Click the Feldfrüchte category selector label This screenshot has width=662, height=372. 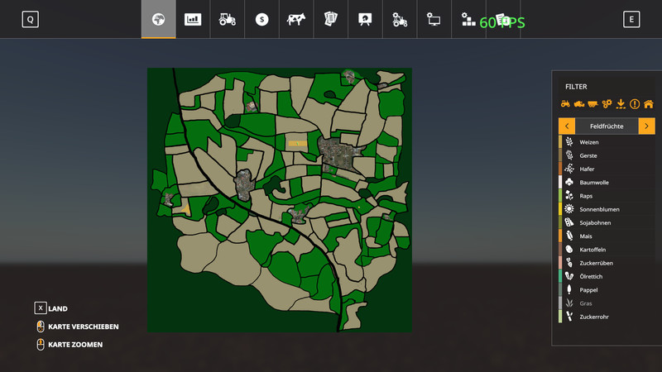tap(607, 126)
